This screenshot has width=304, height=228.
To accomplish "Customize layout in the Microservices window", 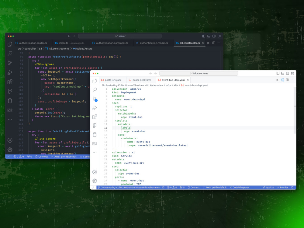I will tap(292, 73).
